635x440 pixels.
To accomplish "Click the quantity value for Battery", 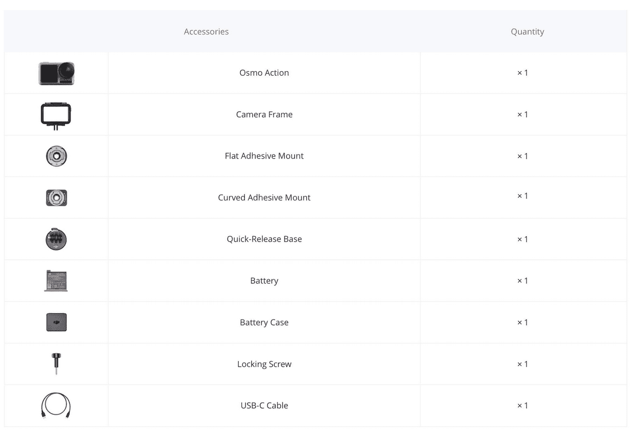I will coord(522,281).
